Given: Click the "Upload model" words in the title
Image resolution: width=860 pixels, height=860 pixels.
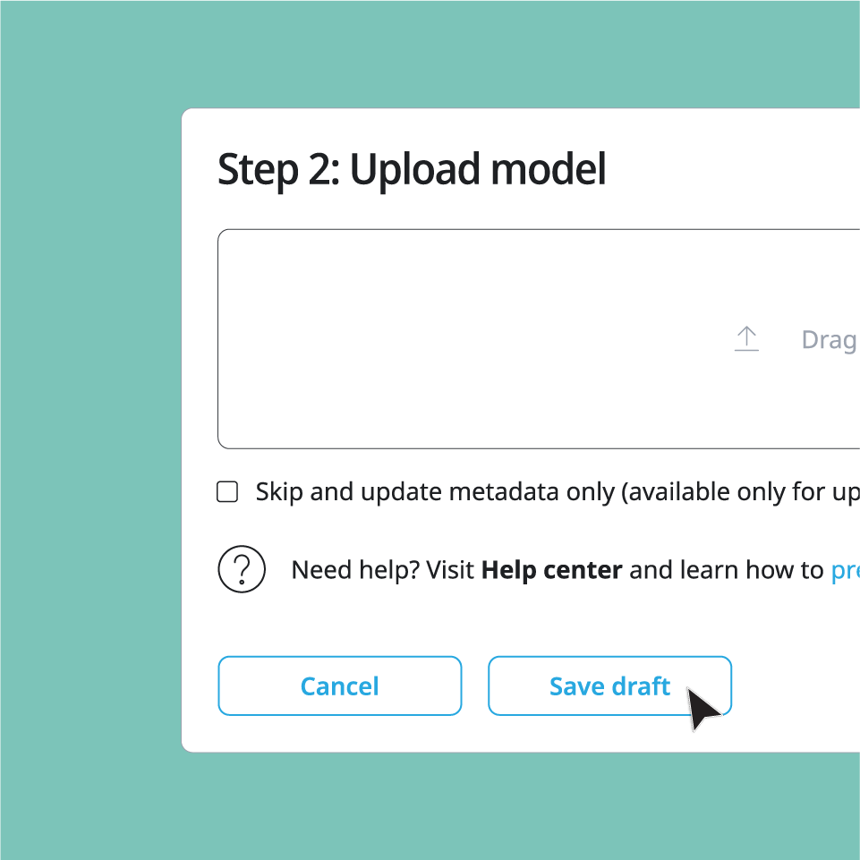Looking at the screenshot, I should [x=477, y=169].
